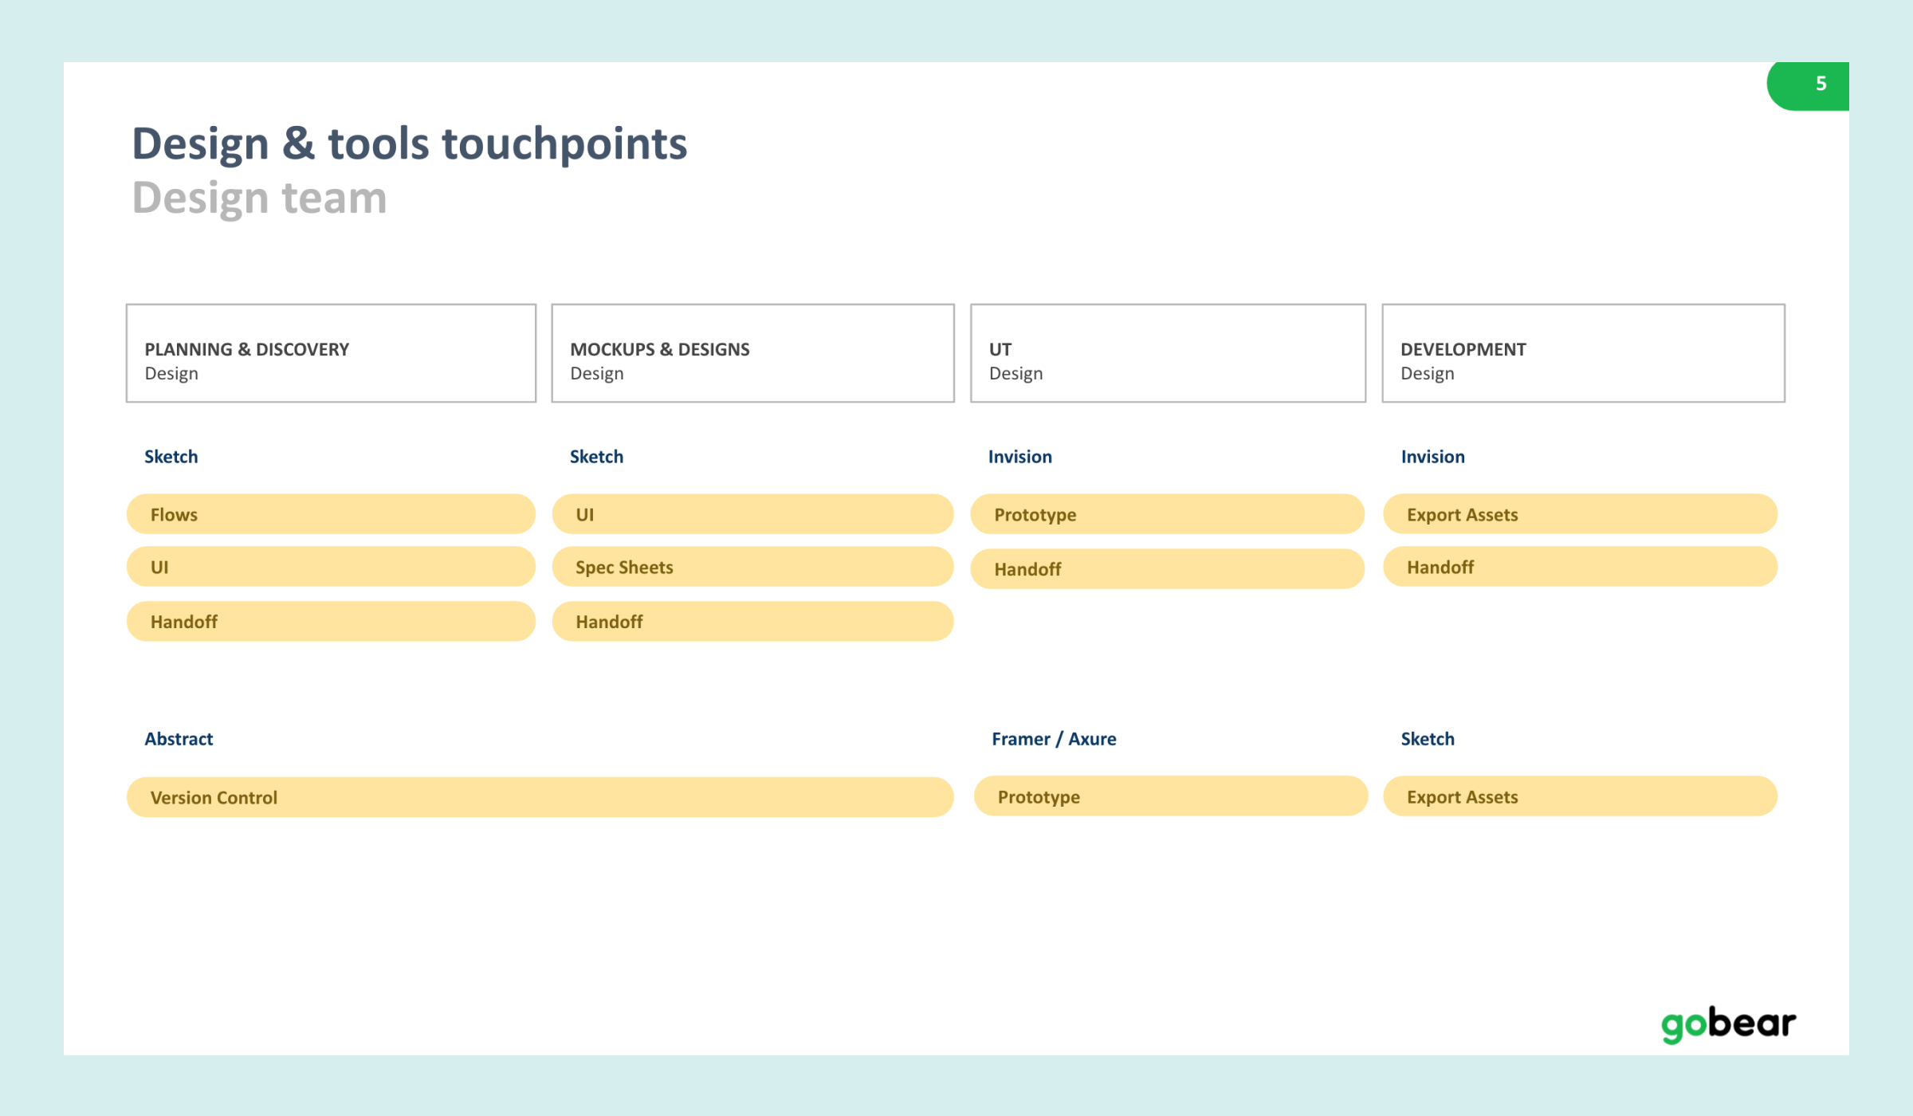Select the Mockups & Designs header box

[752, 353]
